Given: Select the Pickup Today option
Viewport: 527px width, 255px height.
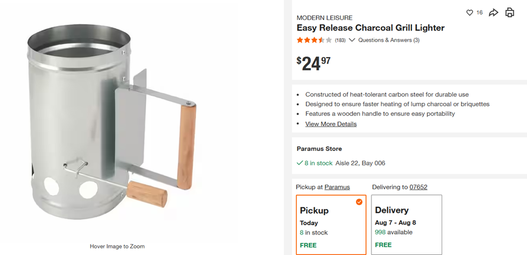Looking at the screenshot, I should tap(331, 225).
